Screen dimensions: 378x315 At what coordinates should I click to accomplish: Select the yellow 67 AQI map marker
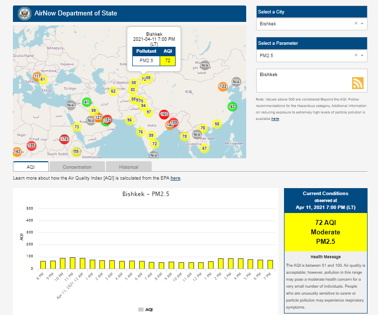[x=204, y=148]
